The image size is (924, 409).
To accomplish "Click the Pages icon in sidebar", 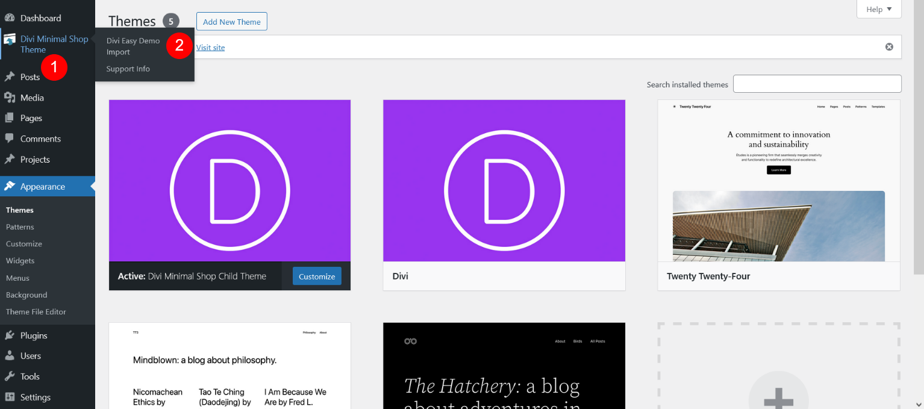I will (x=10, y=118).
